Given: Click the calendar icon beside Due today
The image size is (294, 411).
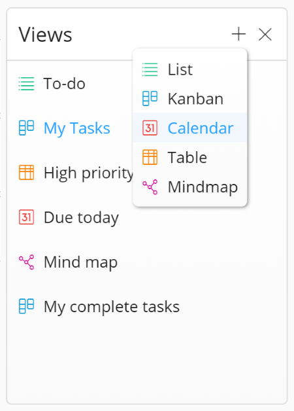Looking at the screenshot, I should (x=26, y=217).
